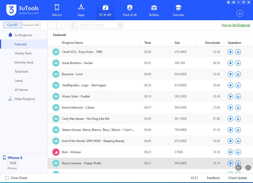Switch to Featured WP toggle
Screen dimensions: 253x183
click(x=31, y=25)
